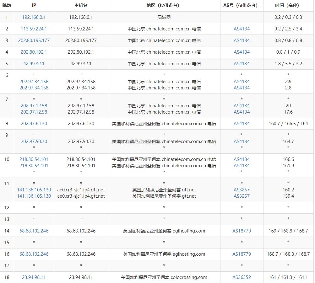Viewport: 315px width, 283px height.
Task: Open the 141.136.105.130 link beside 160.2 ms
Action: (34, 190)
